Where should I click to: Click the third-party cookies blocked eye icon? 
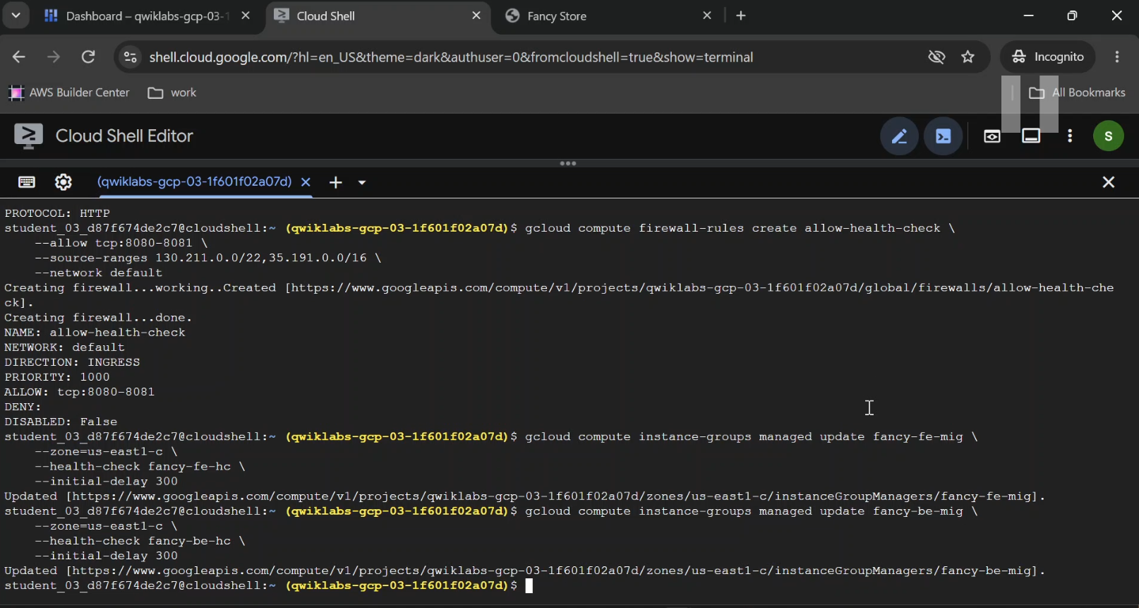(936, 57)
